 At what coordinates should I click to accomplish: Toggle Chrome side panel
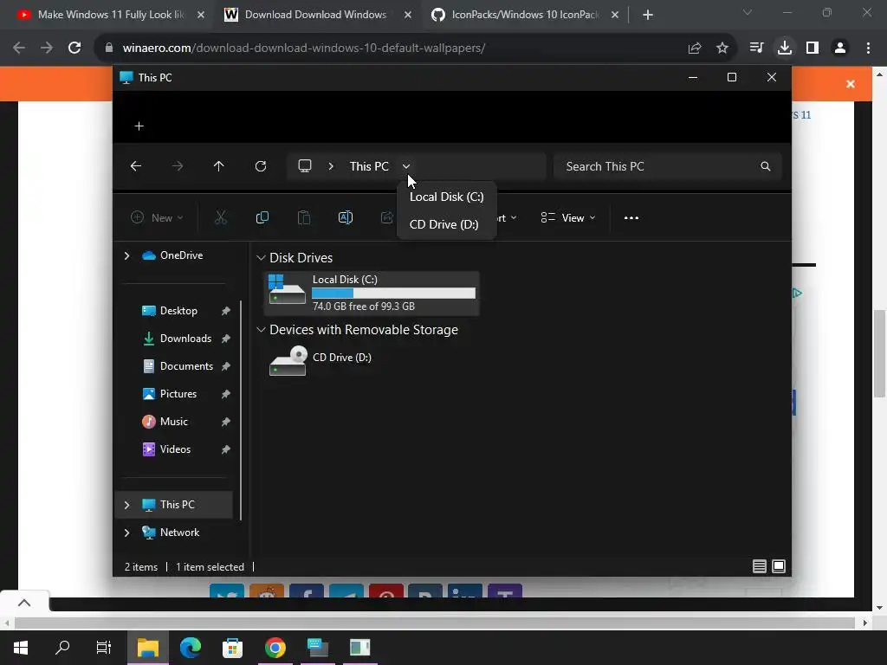(x=813, y=48)
